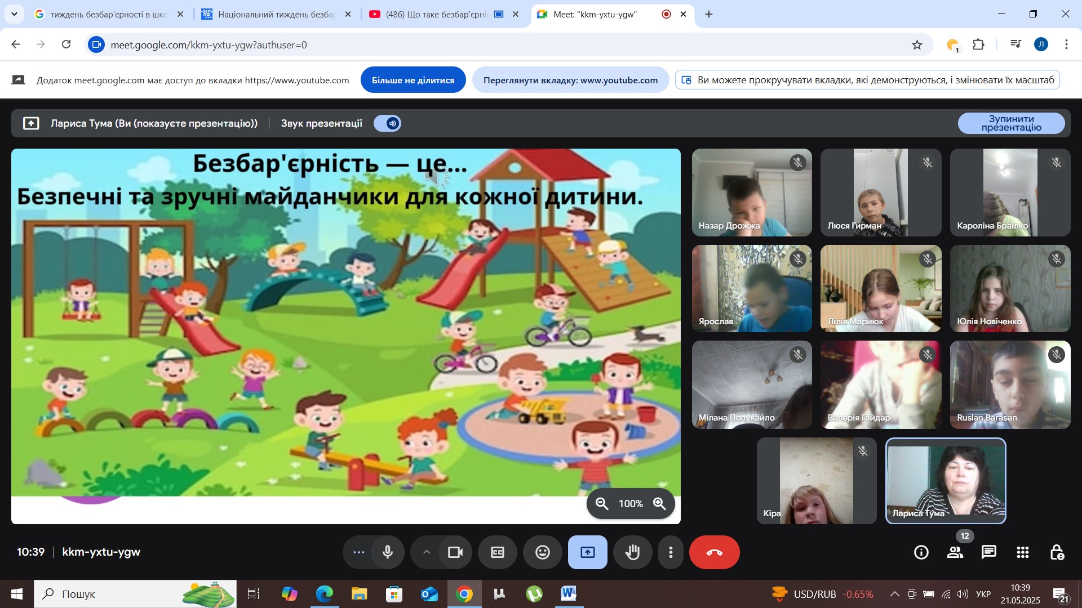Raise hand in the meeting

(633, 552)
